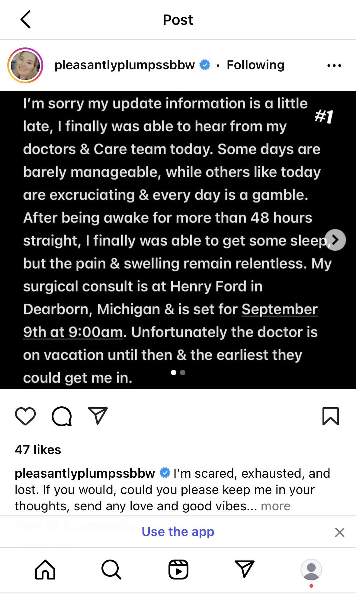Like the post with heart icon
The image size is (356, 594).
click(x=25, y=416)
